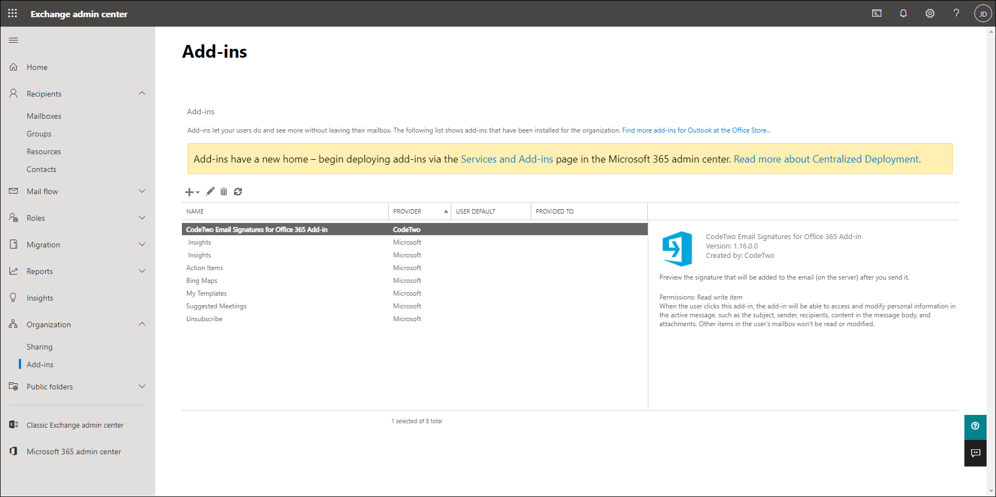The width and height of the screenshot is (996, 497).
Task: Click the Reports chart icon
Action: [13, 271]
